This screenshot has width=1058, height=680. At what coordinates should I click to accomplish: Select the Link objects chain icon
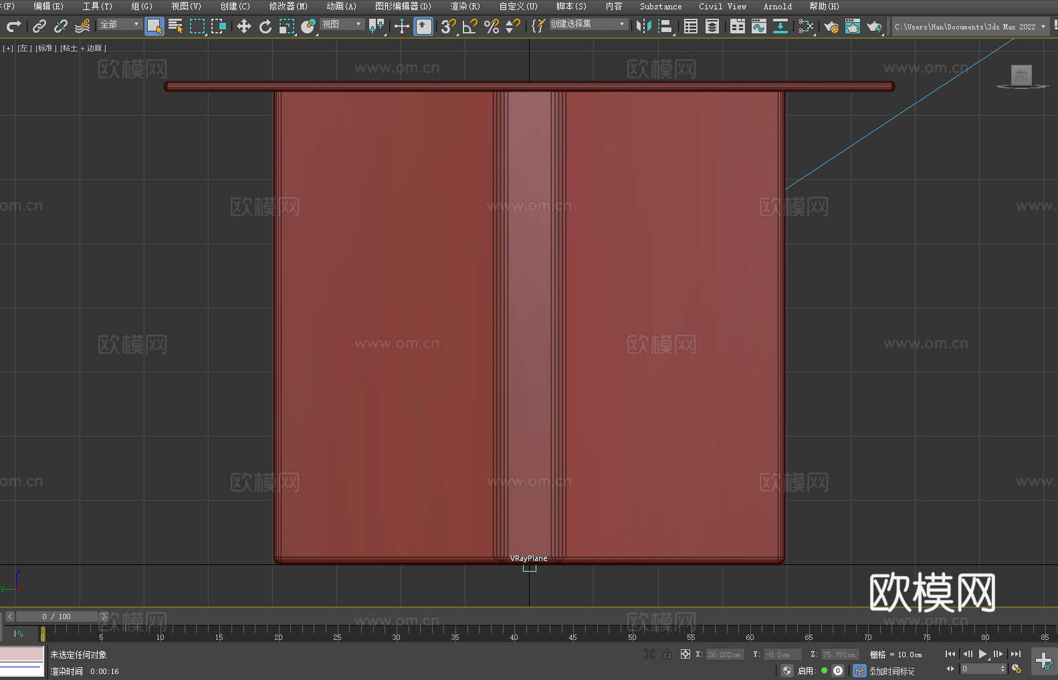39,26
